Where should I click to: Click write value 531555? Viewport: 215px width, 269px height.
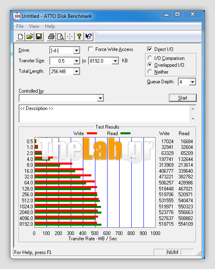166,201
